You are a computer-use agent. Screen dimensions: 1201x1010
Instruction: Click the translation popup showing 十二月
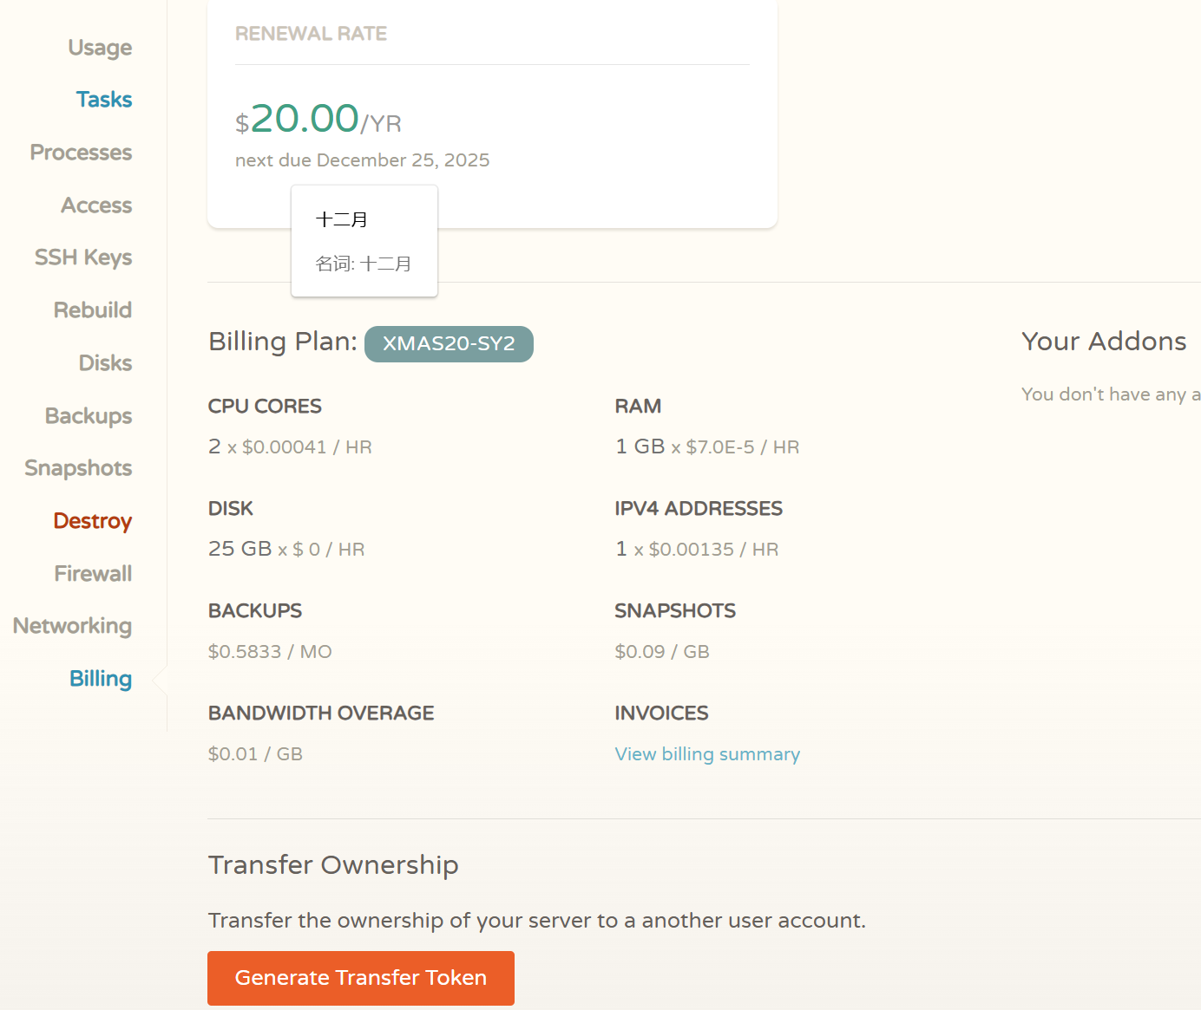point(364,241)
